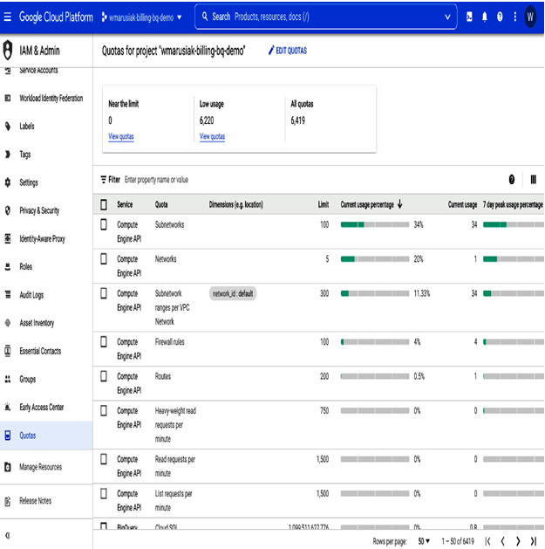Check the Read requests per minute row
Image resolution: width=545 pixels, height=549 pixels.
tap(104, 459)
